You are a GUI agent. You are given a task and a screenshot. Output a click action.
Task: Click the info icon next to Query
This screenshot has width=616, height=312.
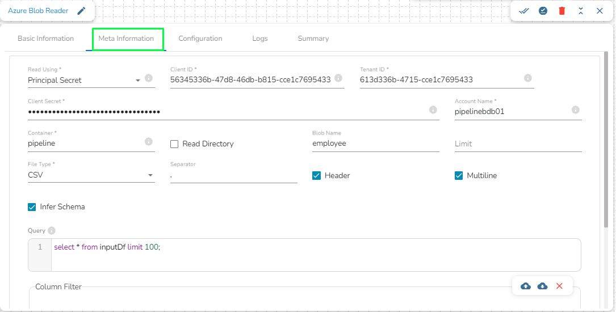pos(52,230)
